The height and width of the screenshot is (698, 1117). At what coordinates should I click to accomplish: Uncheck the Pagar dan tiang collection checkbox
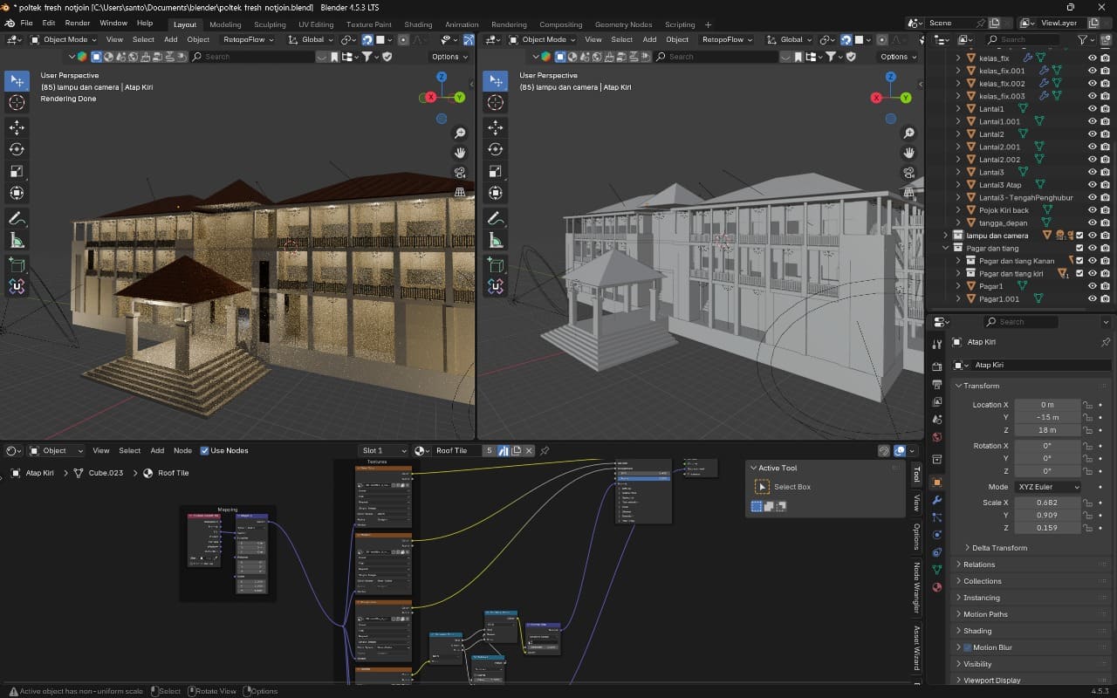1079,248
